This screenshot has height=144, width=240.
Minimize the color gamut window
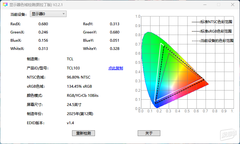coord(205,5)
